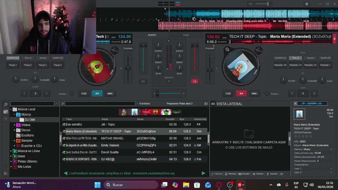The height and width of the screenshot is (190, 338).
Task: Open the Lista Corr sideview button
Action: pyautogui.click(x=217, y=174)
